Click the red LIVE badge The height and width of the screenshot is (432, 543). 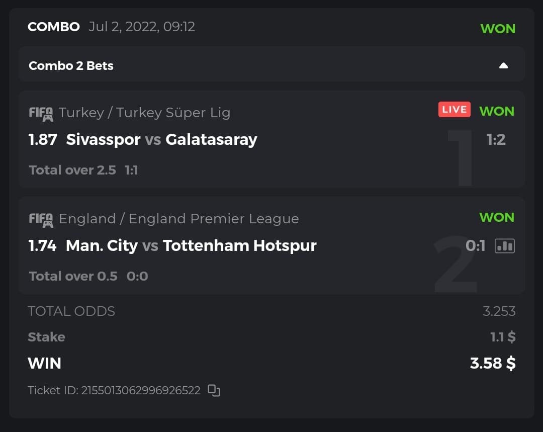coord(454,110)
